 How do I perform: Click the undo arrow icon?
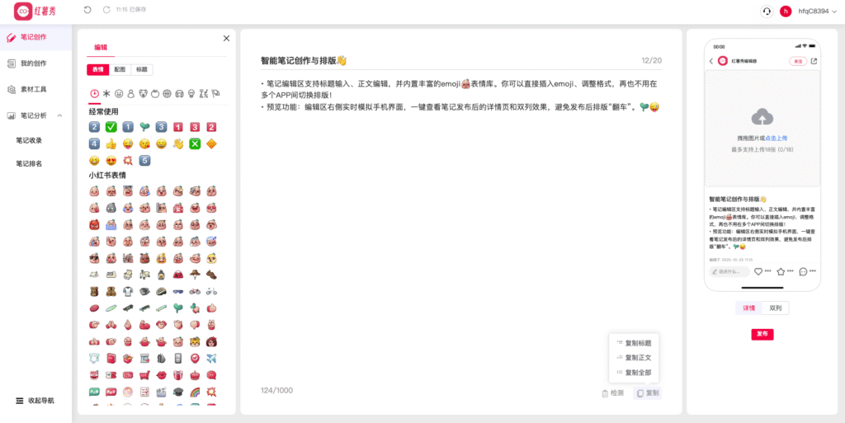[x=87, y=10]
